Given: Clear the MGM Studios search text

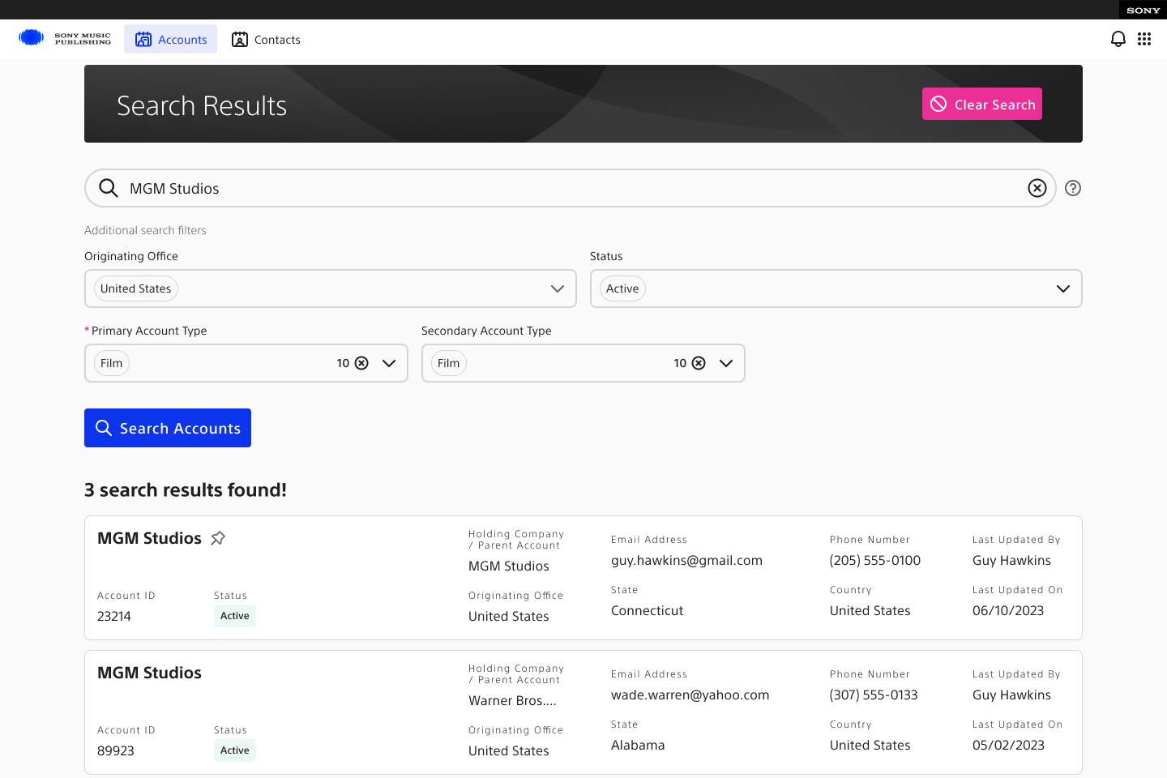Looking at the screenshot, I should pos(1037,188).
